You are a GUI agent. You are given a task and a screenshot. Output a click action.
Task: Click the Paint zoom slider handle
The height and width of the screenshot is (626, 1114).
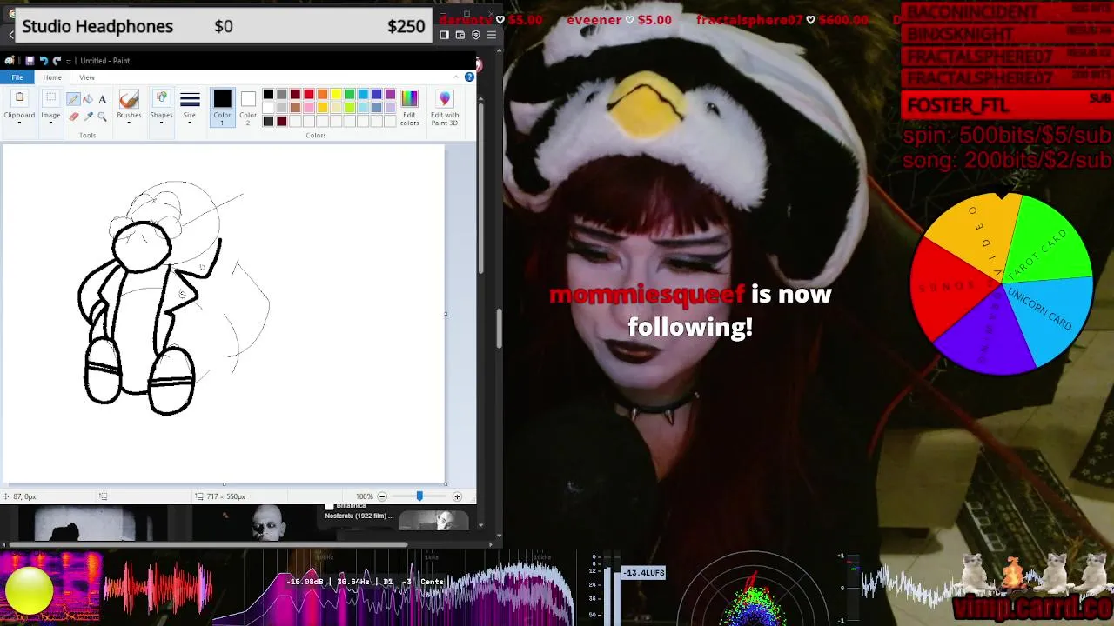419,496
